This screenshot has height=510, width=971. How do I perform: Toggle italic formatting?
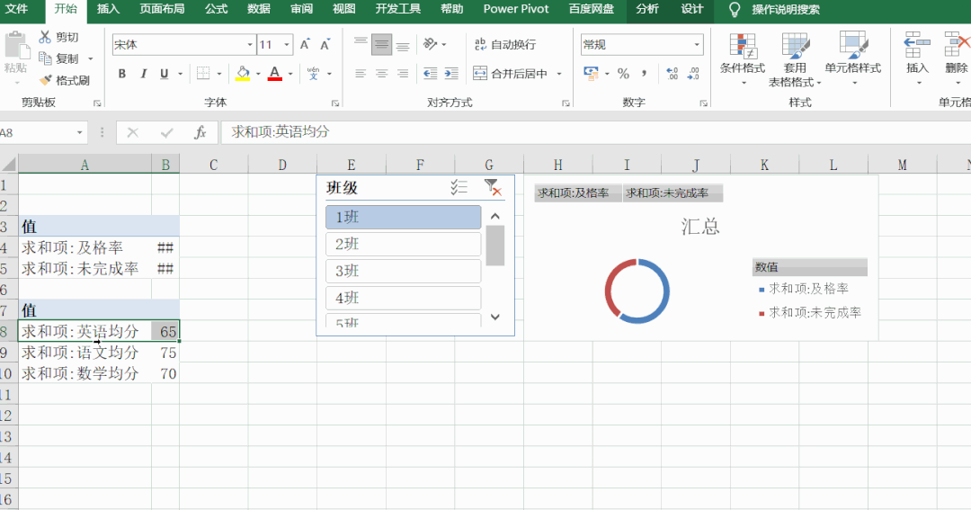coord(143,74)
